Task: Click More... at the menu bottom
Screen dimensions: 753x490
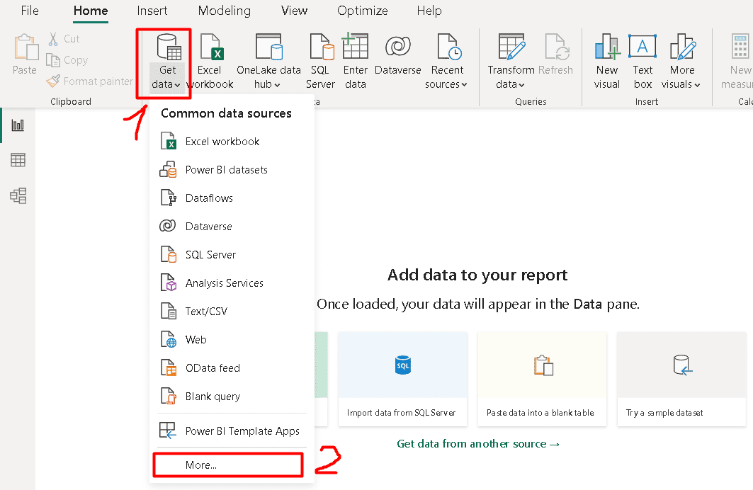Action: [228, 465]
